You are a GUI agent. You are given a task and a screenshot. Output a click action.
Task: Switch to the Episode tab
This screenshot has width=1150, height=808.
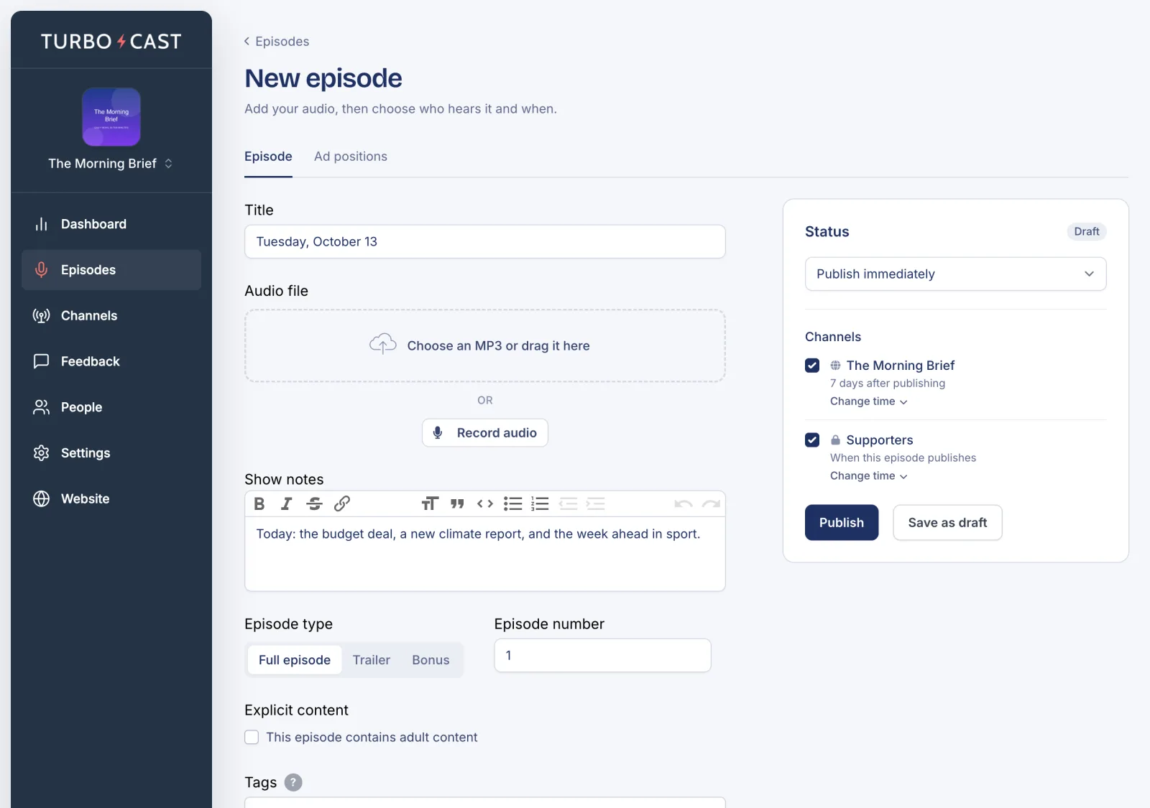coord(268,157)
